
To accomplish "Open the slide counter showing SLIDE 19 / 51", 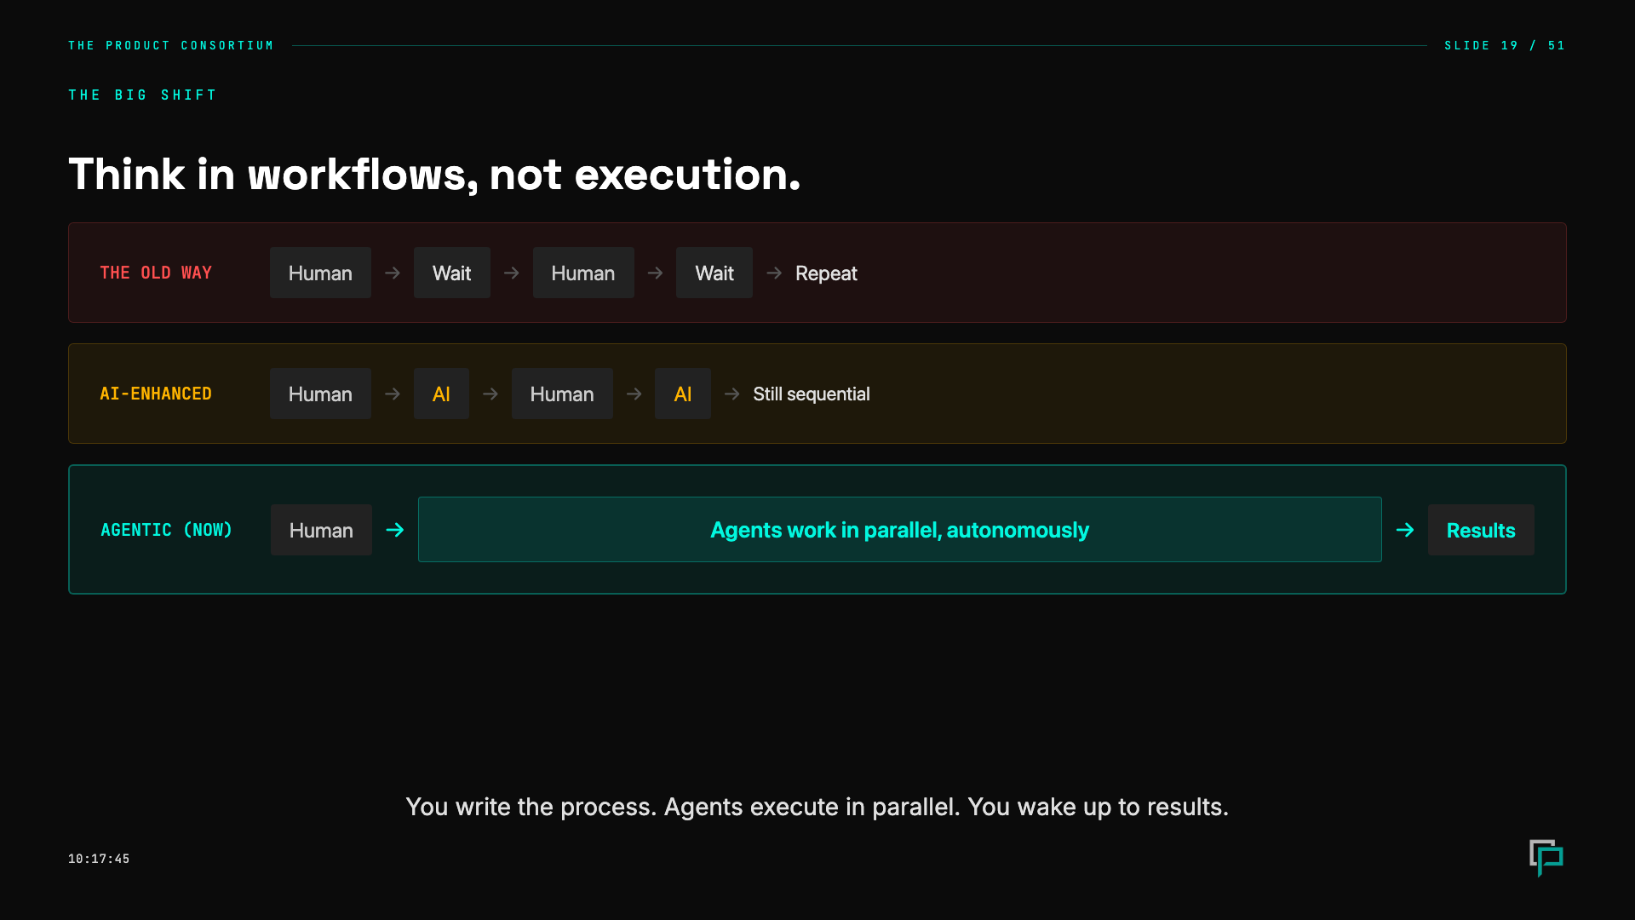I will (1505, 46).
